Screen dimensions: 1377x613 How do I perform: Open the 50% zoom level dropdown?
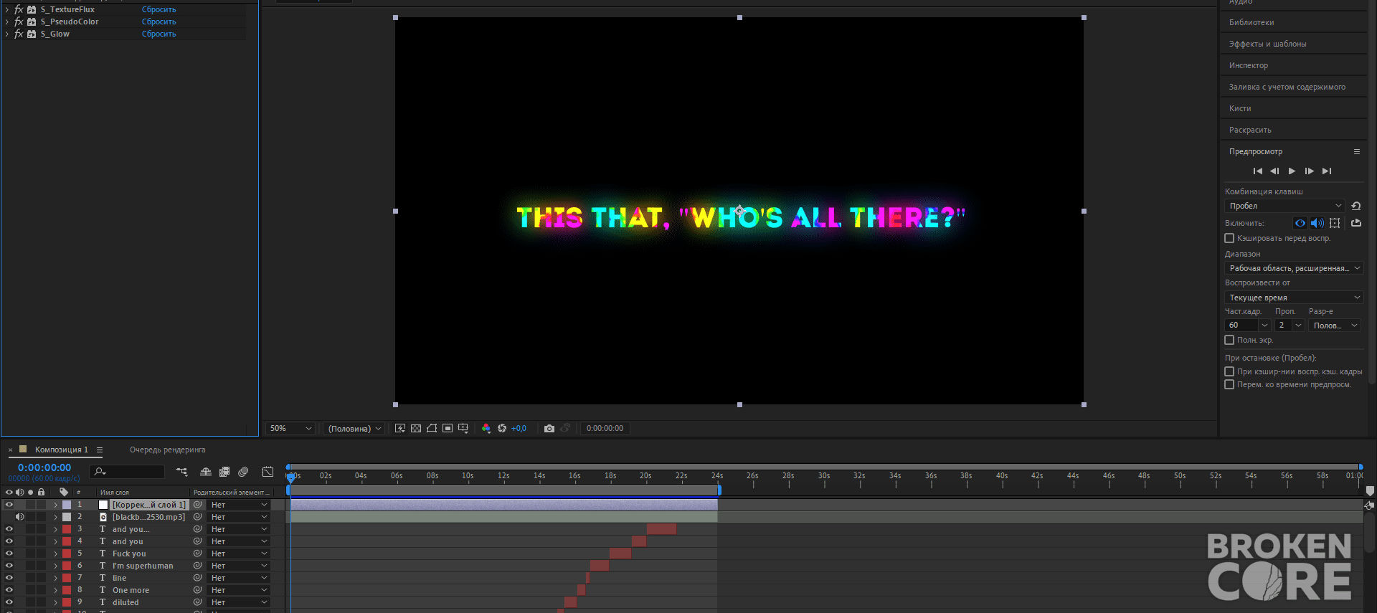coord(290,428)
